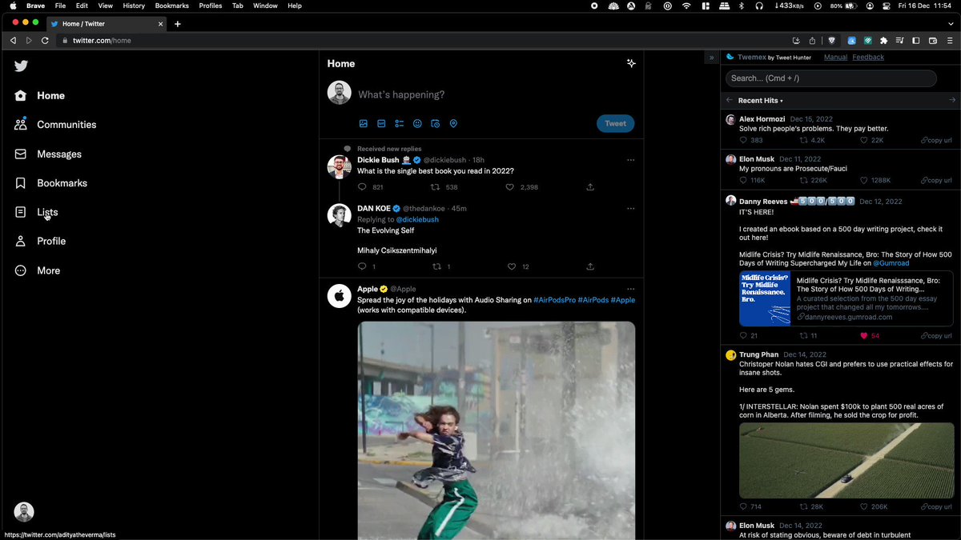Open the @dickiebush mention link in reply
The height and width of the screenshot is (540, 961).
click(x=417, y=219)
